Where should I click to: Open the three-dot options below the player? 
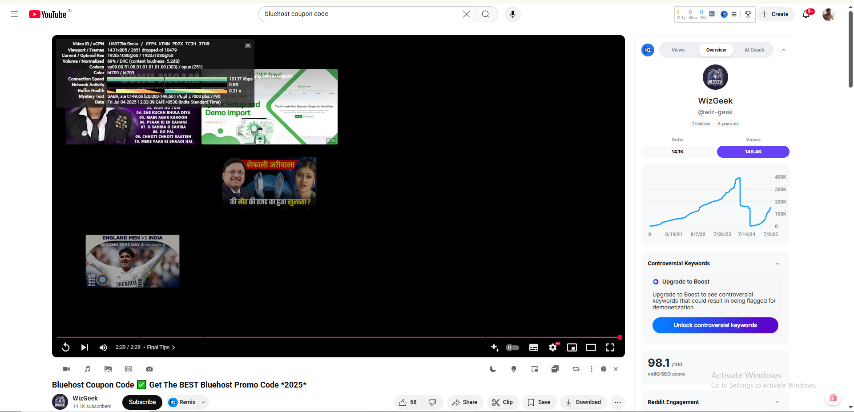[x=592, y=369]
